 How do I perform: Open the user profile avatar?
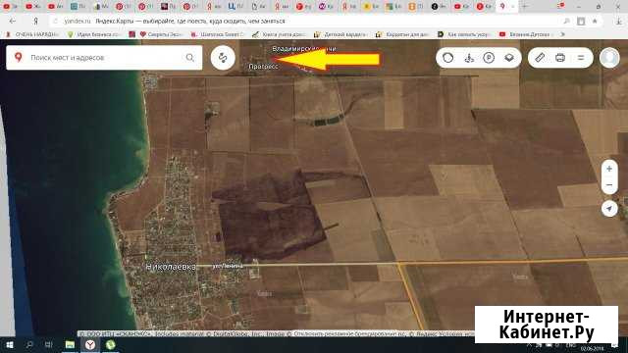click(609, 58)
